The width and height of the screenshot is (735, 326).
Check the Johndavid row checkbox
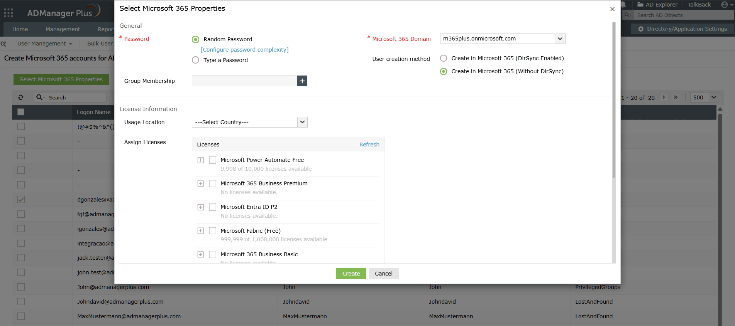21,301
